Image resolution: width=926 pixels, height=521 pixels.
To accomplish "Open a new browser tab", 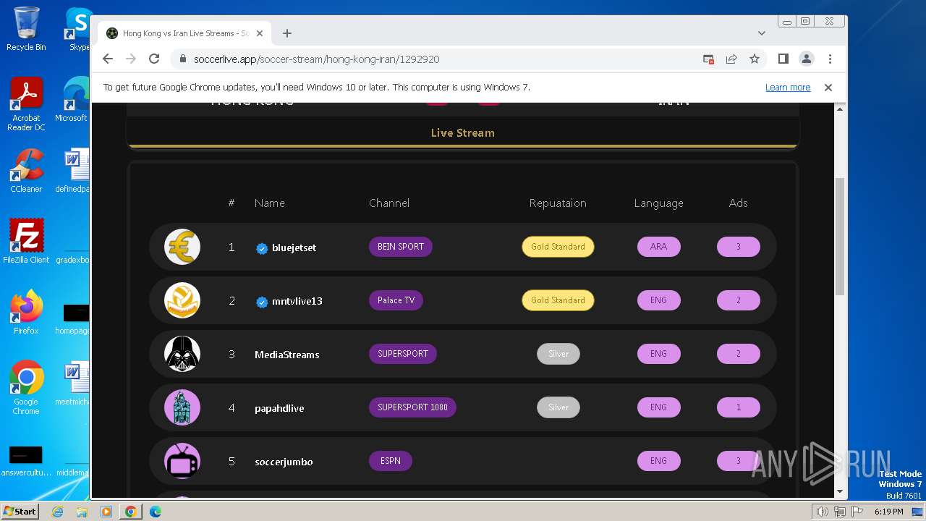I will pos(287,33).
